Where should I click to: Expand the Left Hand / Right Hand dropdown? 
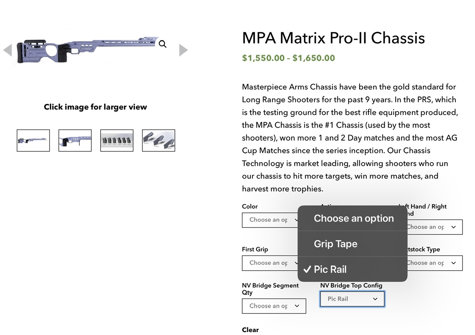pos(434,227)
